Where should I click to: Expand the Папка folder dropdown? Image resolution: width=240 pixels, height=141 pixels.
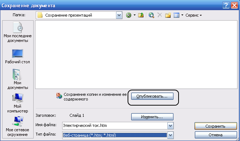[119, 15]
